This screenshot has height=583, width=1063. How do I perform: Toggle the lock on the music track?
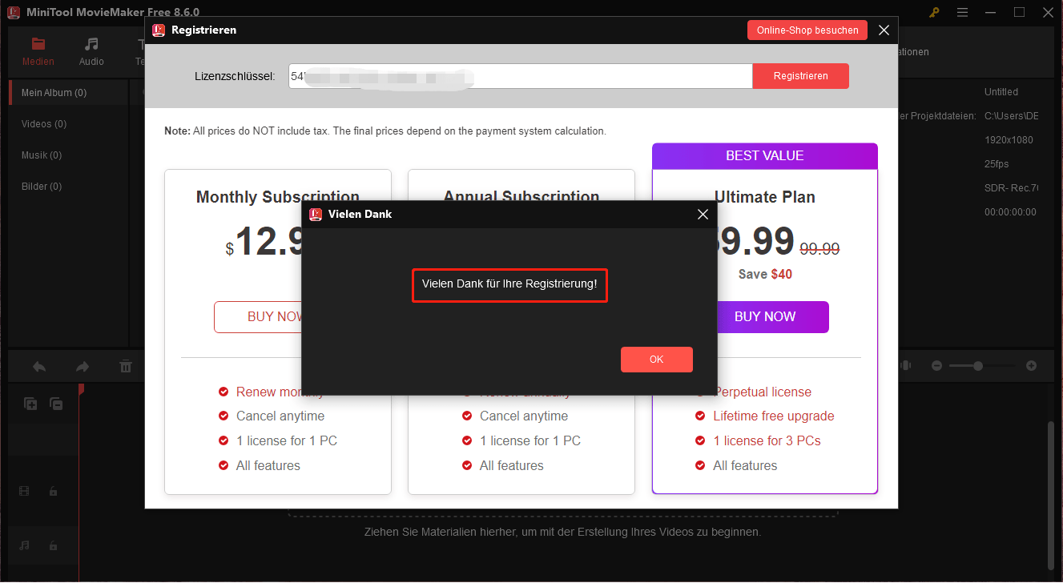[x=53, y=545]
